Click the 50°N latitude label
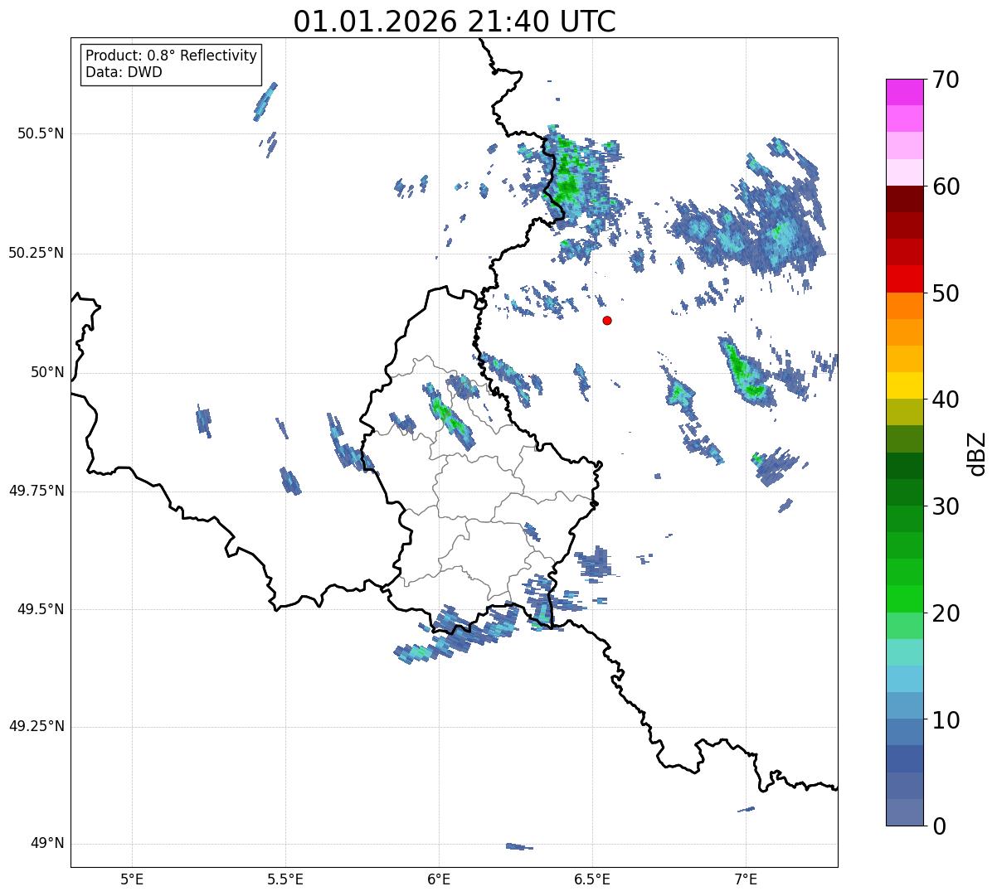This screenshot has width=997, height=896. click(x=47, y=372)
